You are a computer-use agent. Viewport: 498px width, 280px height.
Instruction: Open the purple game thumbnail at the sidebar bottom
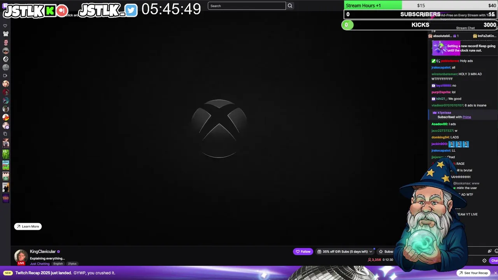5,198
